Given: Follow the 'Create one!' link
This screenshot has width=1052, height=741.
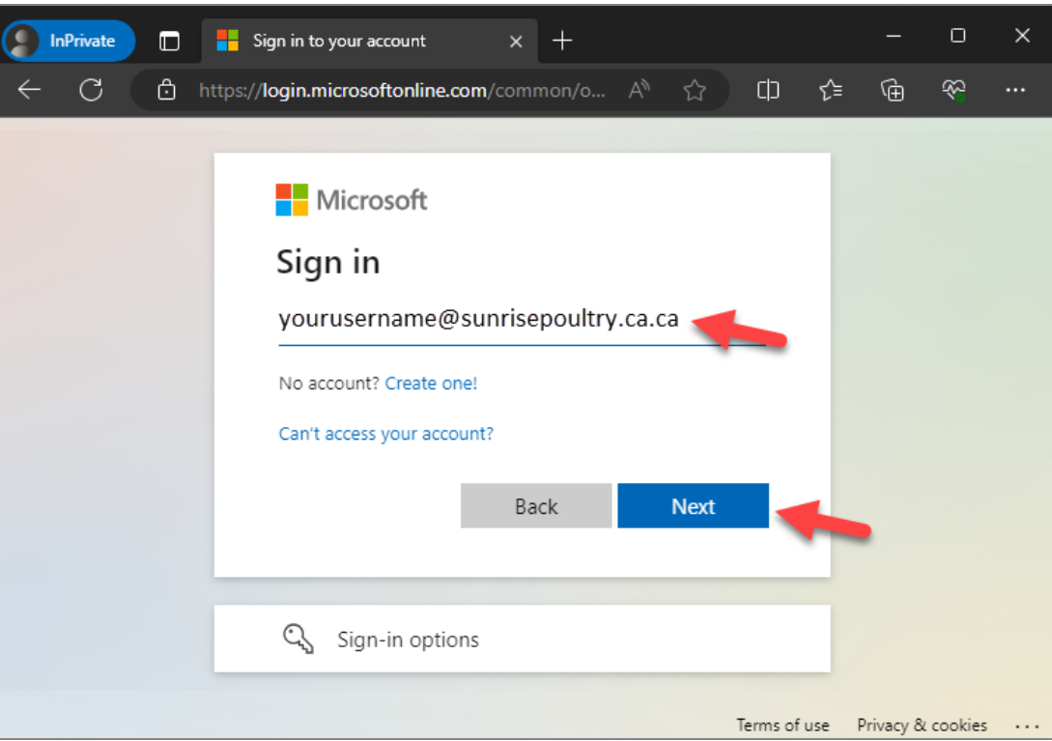Looking at the screenshot, I should click(x=431, y=383).
